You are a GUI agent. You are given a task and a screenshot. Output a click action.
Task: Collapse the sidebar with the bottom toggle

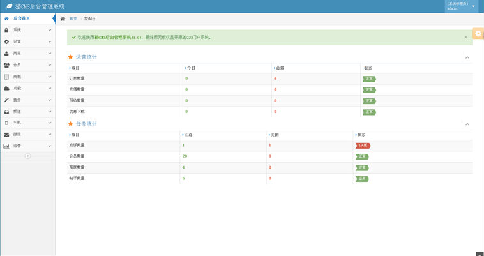[27, 156]
